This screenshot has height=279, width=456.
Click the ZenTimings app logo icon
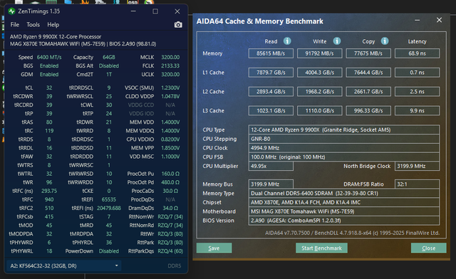(x=11, y=11)
